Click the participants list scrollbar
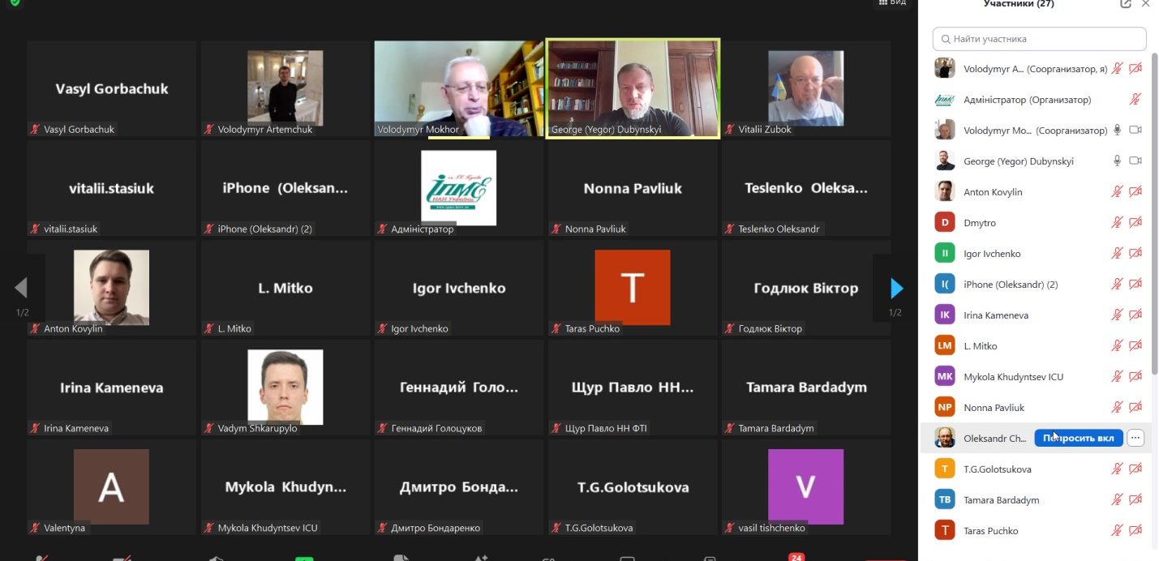The image size is (1159, 561). coord(1155,211)
